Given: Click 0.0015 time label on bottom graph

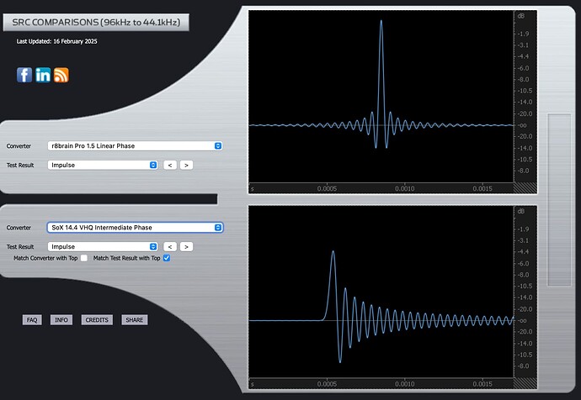Looking at the screenshot, I should click(482, 384).
